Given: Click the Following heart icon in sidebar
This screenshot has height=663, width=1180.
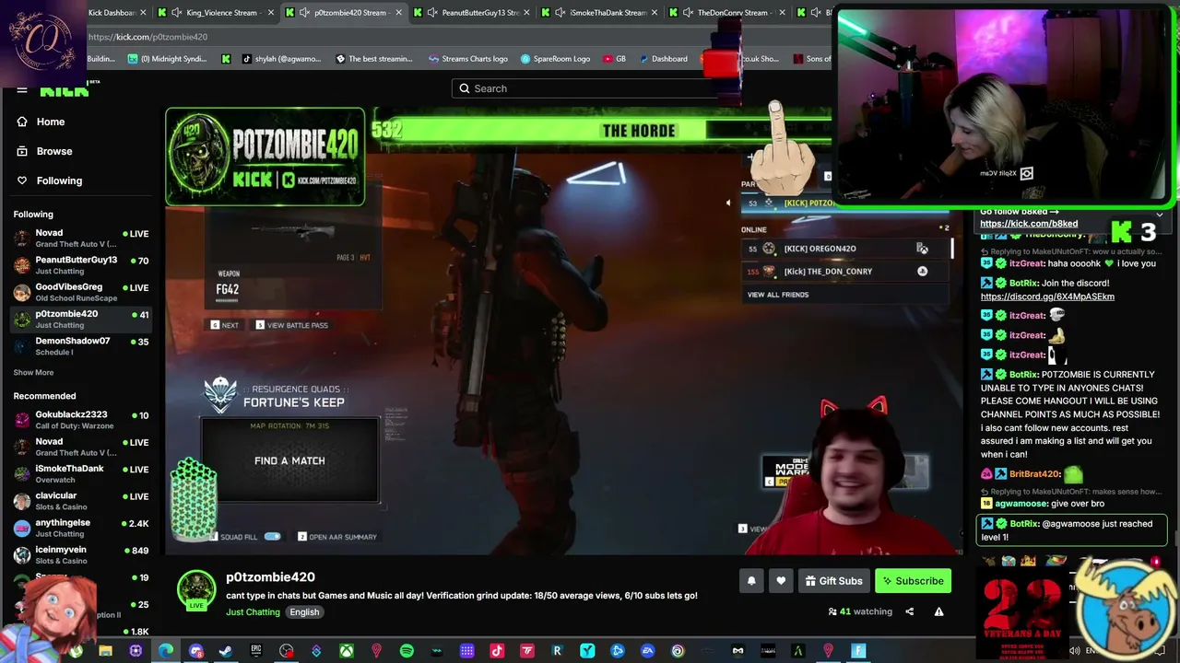Looking at the screenshot, I should [22, 180].
